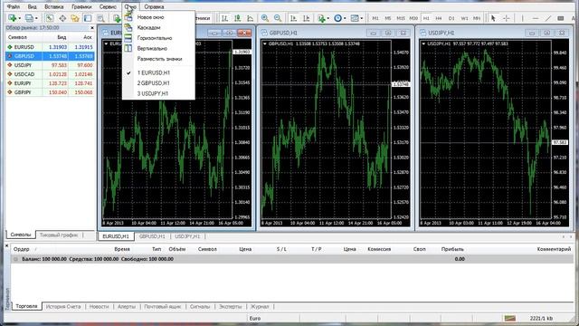Open the Справка menu

tap(154, 6)
